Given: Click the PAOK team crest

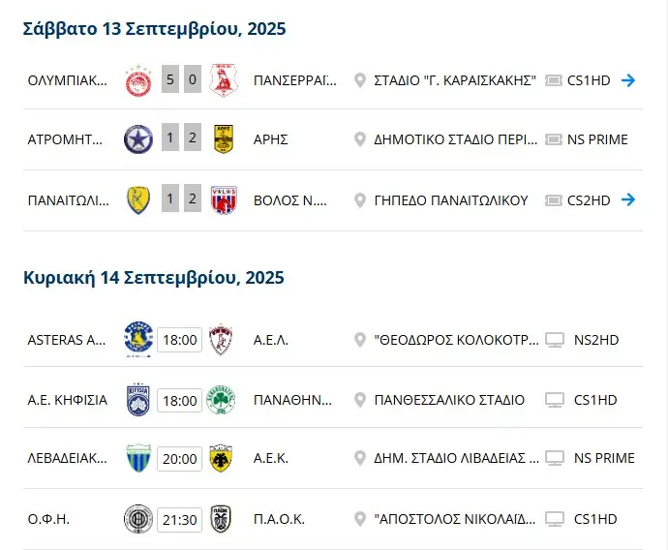Looking at the screenshot, I should [x=222, y=519].
